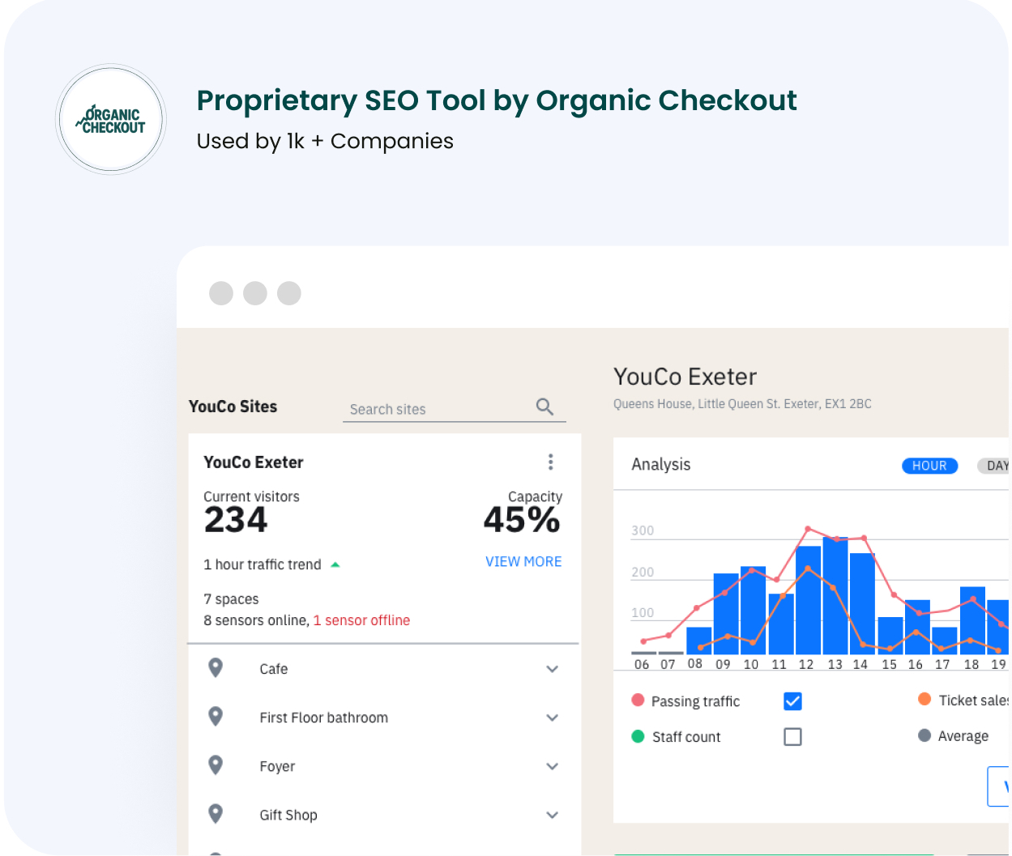1012x856 pixels.
Task: Click the Organic Checkout logo
Action: click(x=111, y=120)
